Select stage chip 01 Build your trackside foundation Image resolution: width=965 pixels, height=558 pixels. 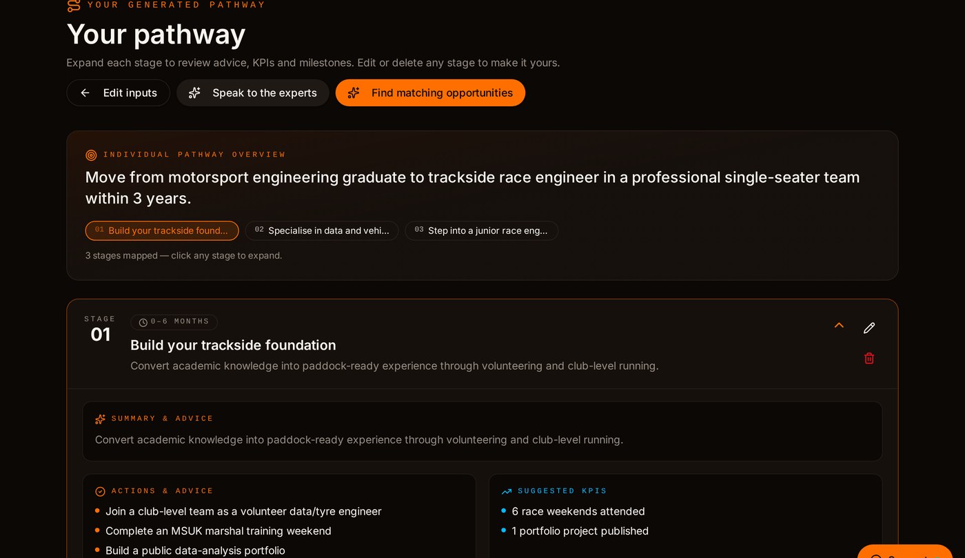tap(162, 230)
